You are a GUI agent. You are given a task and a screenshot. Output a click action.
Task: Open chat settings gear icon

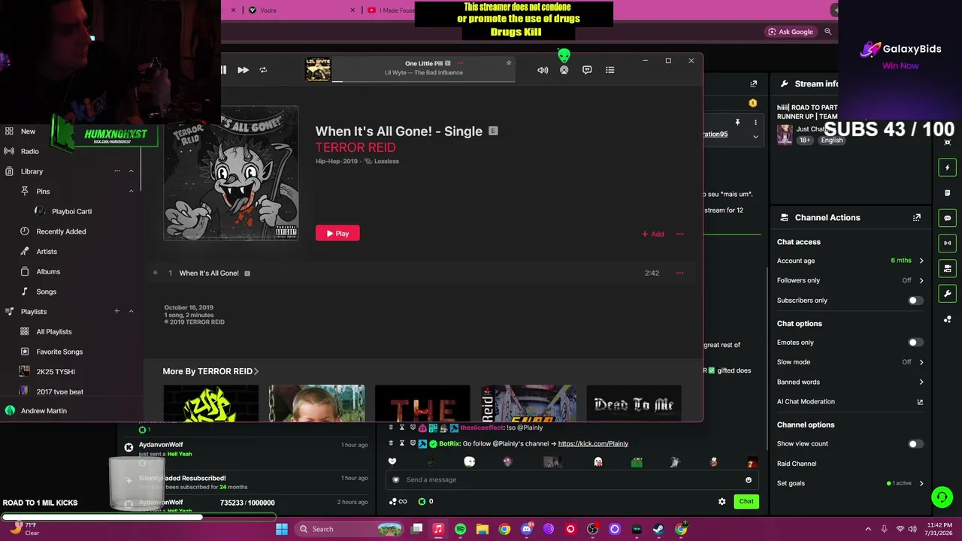(722, 501)
